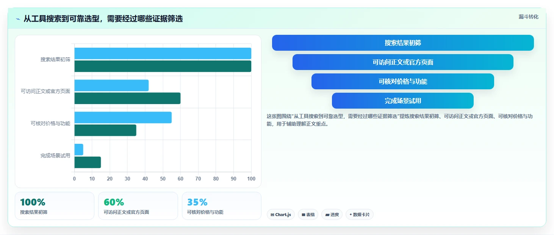This screenshot has width=554, height=235.
Task: Click the 可访问正文或官方页面 y-axis label
Action: tap(45, 91)
